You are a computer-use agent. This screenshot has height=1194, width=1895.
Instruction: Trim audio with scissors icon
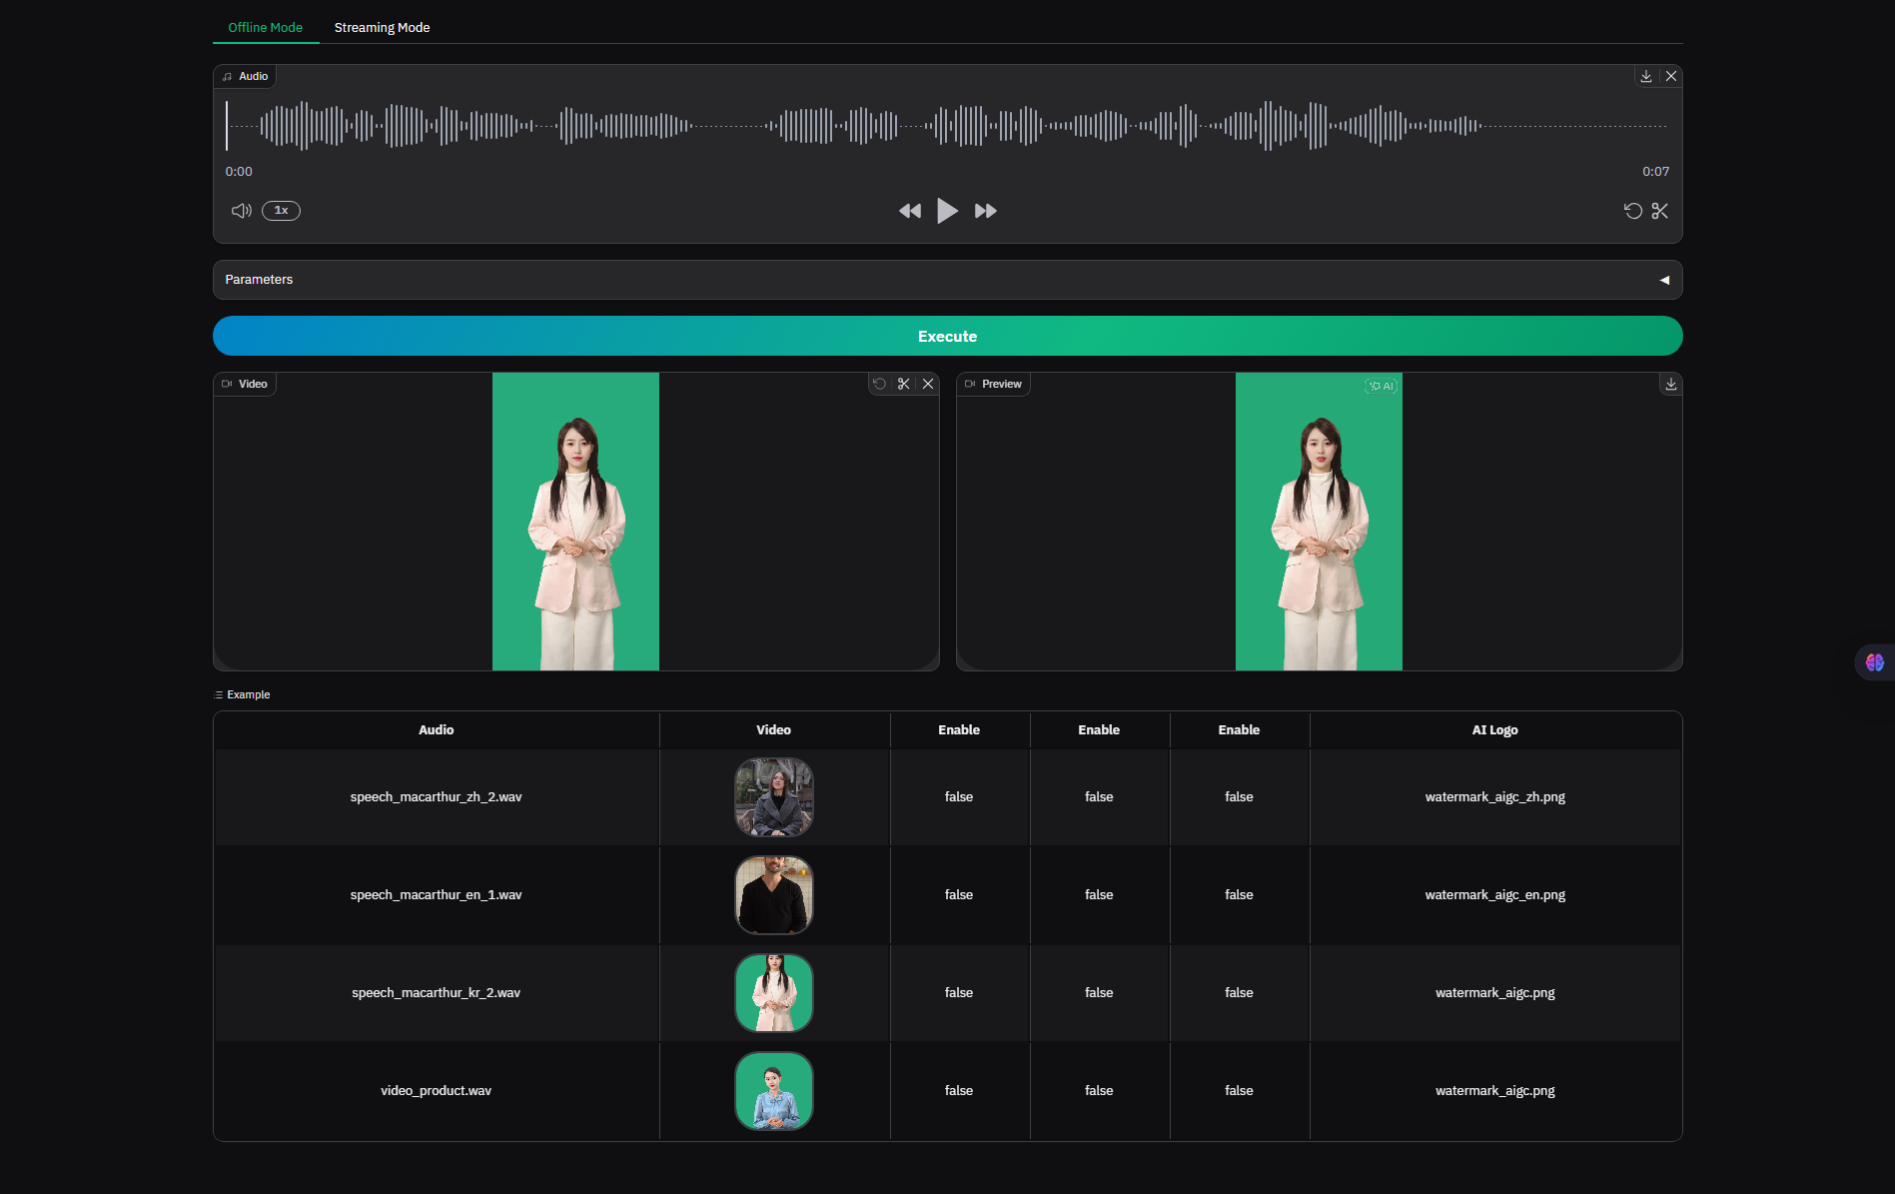click(1660, 211)
